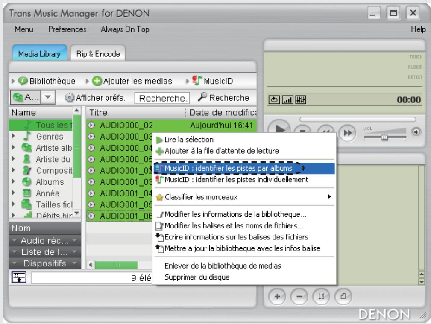
Task: Choose Supprimer du disque
Action: coord(245,277)
